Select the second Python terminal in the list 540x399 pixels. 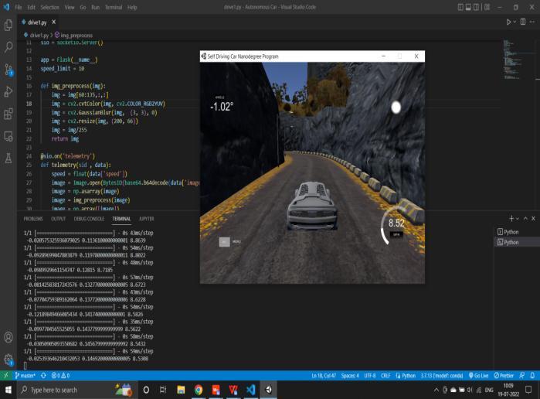[x=517, y=242]
